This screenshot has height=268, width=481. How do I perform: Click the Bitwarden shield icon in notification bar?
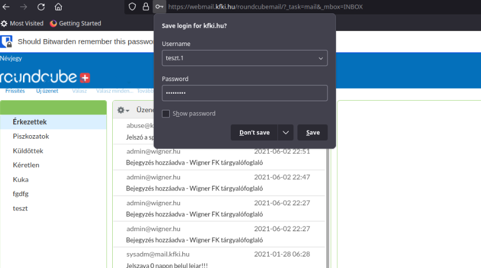tap(6, 42)
